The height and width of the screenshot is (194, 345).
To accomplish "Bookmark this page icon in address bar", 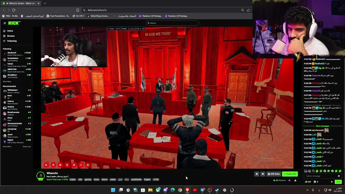I will [78, 10].
